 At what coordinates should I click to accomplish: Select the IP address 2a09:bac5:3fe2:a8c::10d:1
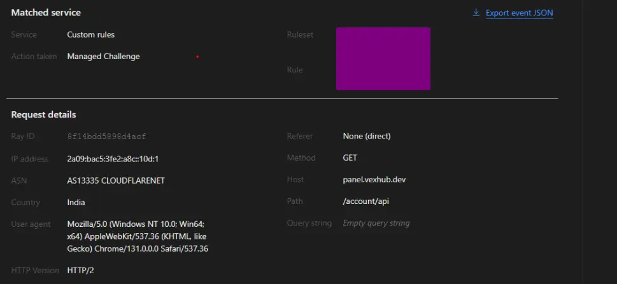[x=113, y=159]
